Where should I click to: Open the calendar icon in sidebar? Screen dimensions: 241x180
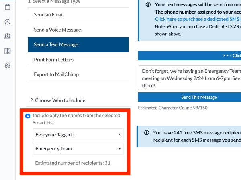pyautogui.click(x=7, y=7)
